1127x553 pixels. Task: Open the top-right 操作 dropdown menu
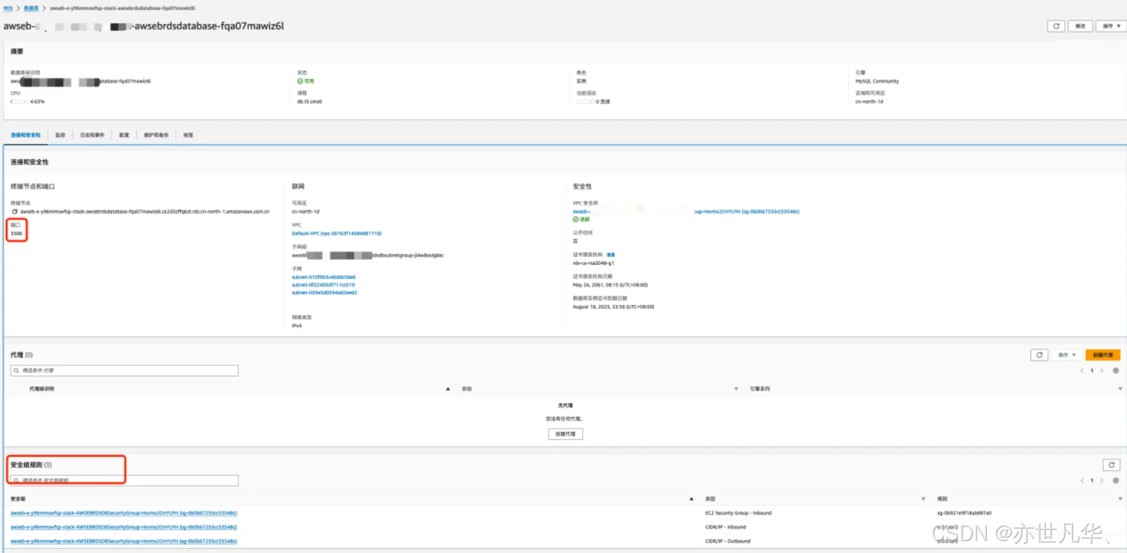[x=1111, y=26]
